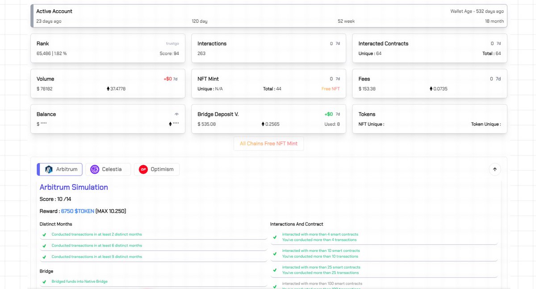This screenshot has height=289, width=536.
Task: Click All Chains Free NFT Mint button
Action: [268, 143]
